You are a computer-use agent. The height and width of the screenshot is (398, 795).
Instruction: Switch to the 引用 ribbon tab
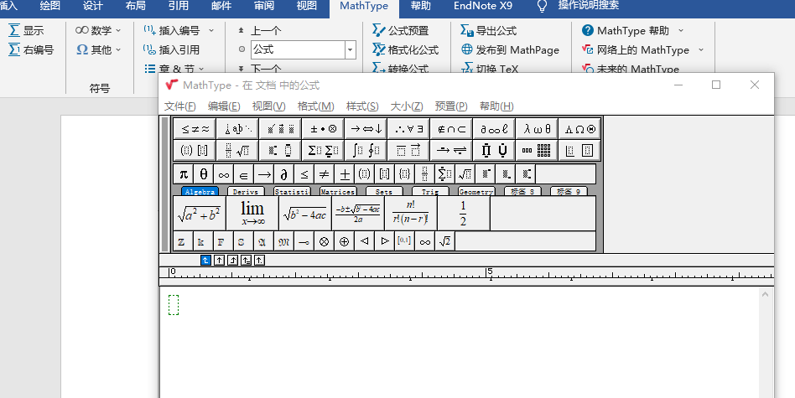pyautogui.click(x=179, y=6)
